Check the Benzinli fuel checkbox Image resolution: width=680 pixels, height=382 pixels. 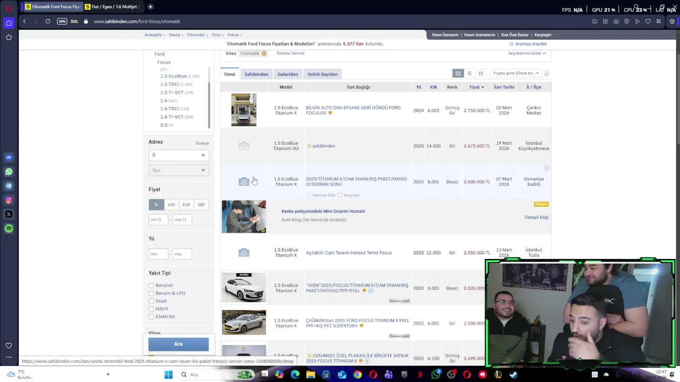pyautogui.click(x=151, y=285)
